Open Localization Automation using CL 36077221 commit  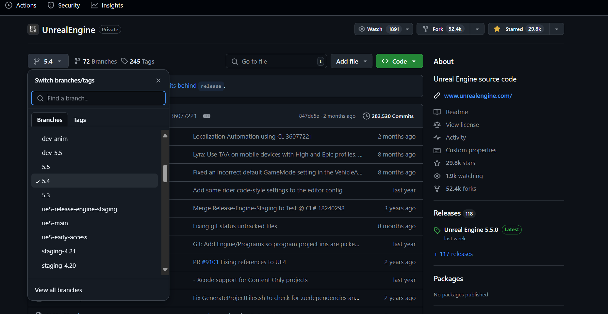pyautogui.click(x=253, y=137)
